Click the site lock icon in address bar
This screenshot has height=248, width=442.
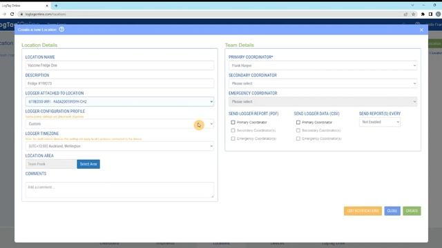click(21, 14)
